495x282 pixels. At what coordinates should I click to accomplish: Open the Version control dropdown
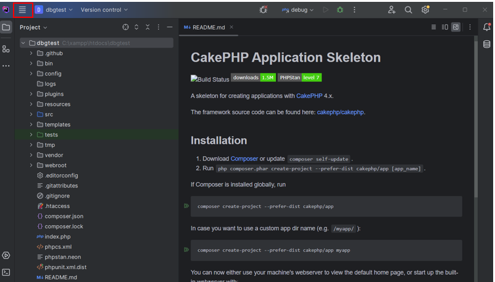(x=104, y=10)
